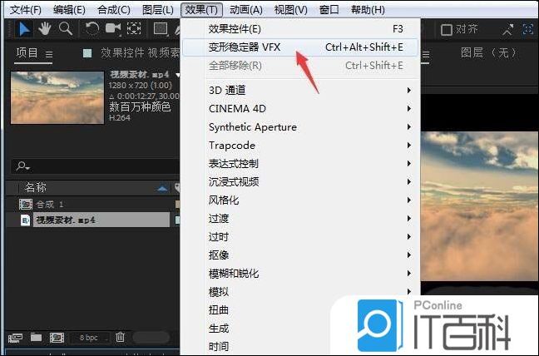539x356 pixels.
Task: Apply 变形稳定器 VFX effect
Action: coord(300,47)
